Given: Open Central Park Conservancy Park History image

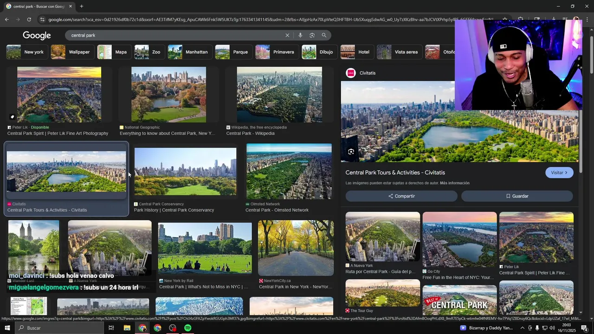Looking at the screenshot, I should [185, 172].
